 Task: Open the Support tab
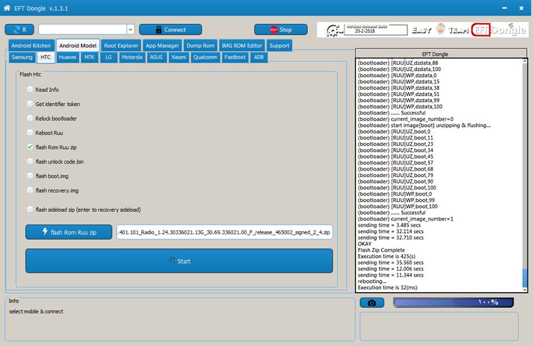point(279,46)
